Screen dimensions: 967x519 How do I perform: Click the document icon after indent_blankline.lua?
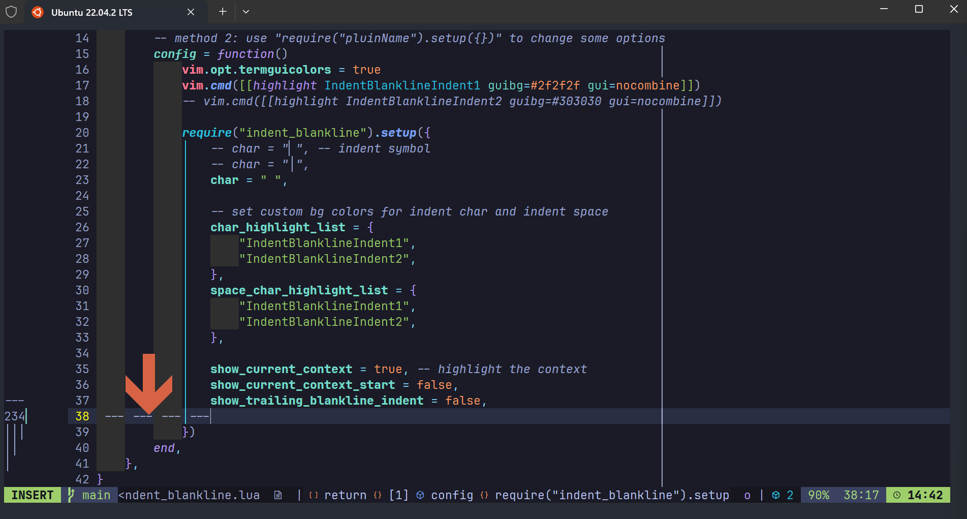(278, 495)
